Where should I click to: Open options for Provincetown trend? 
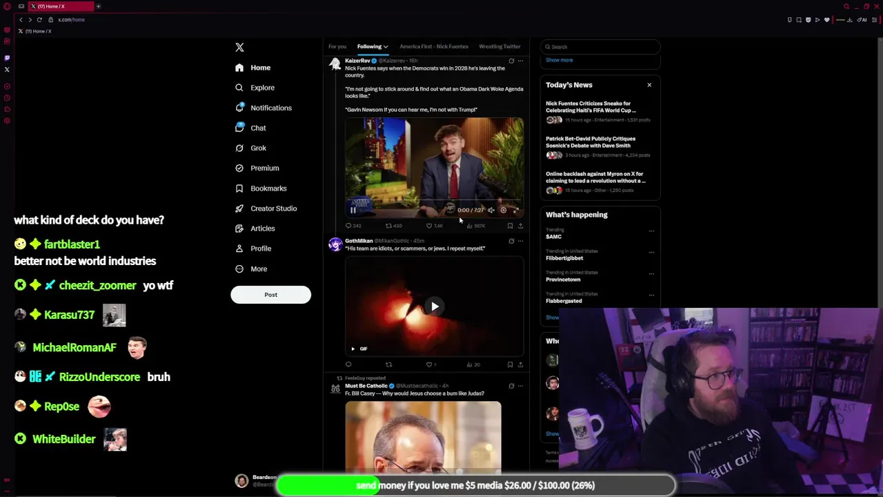(651, 274)
